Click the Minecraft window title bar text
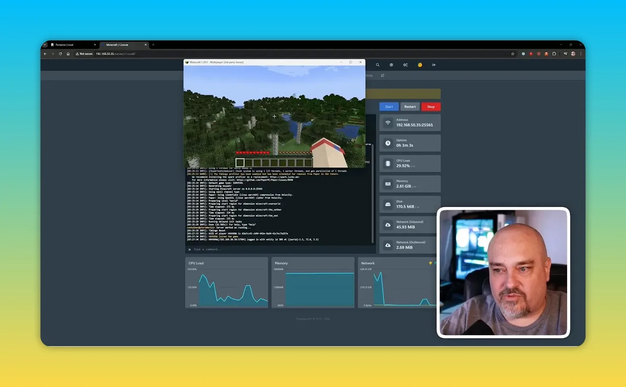626x387 pixels. [216, 62]
